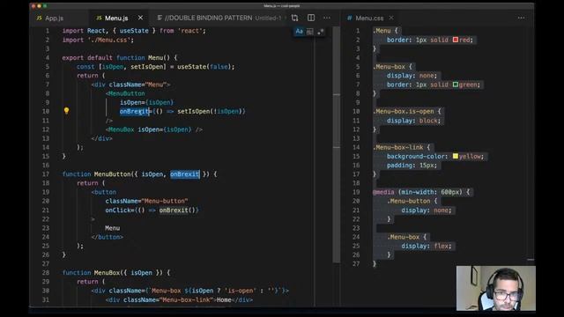Click className="Menu" attribute text
Viewport: 564px width, 317px height.
(x=137, y=85)
